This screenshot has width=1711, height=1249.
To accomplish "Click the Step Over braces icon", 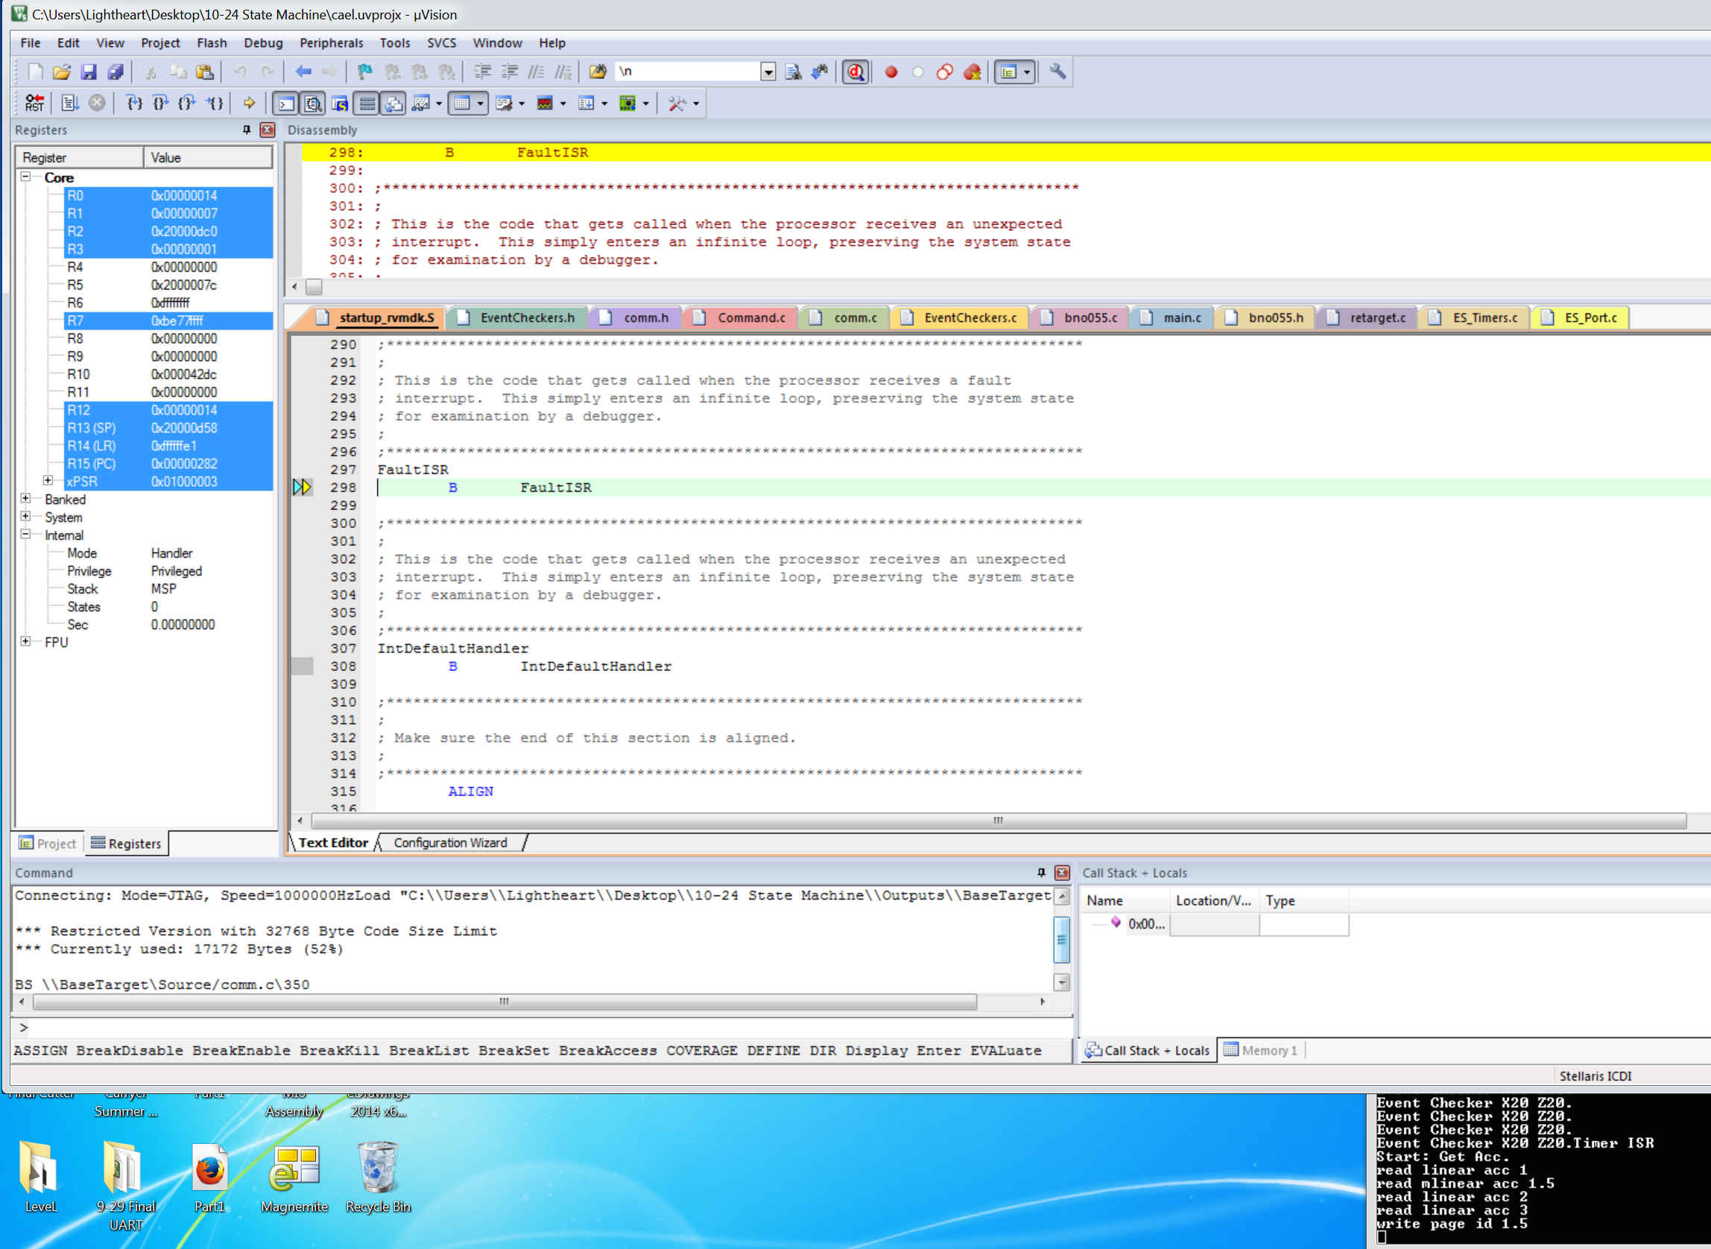I will (x=160, y=103).
